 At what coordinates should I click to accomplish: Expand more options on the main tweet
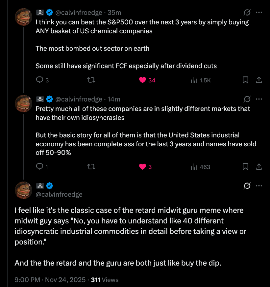[x=259, y=186]
